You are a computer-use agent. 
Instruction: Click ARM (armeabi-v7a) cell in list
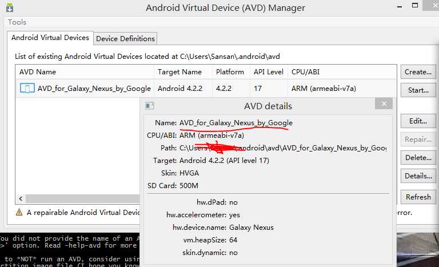click(x=324, y=89)
